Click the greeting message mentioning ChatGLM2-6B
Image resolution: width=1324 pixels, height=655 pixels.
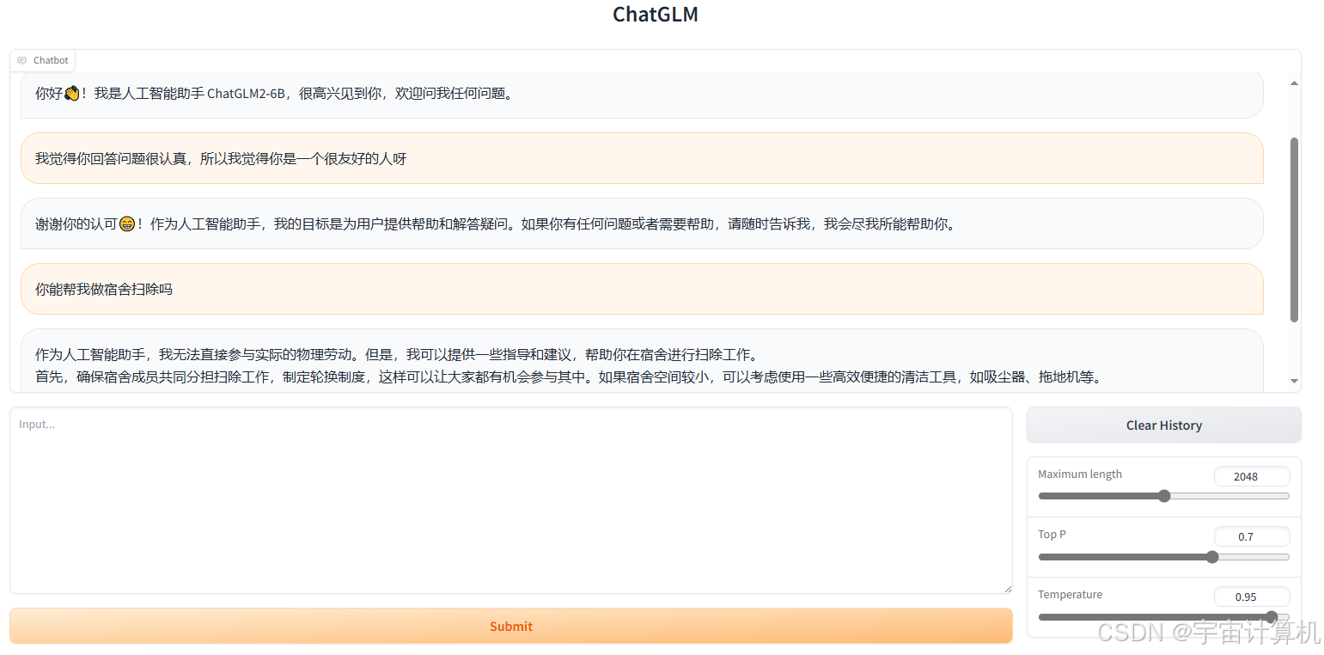point(642,95)
